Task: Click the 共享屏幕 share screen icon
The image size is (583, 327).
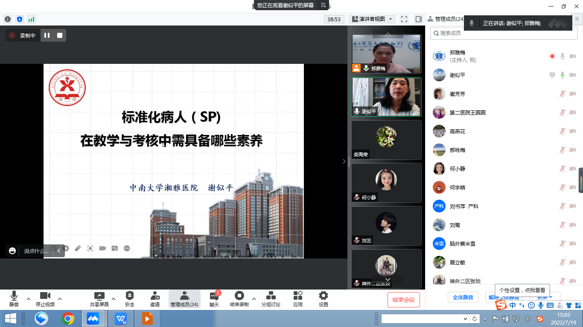Action: point(99,298)
